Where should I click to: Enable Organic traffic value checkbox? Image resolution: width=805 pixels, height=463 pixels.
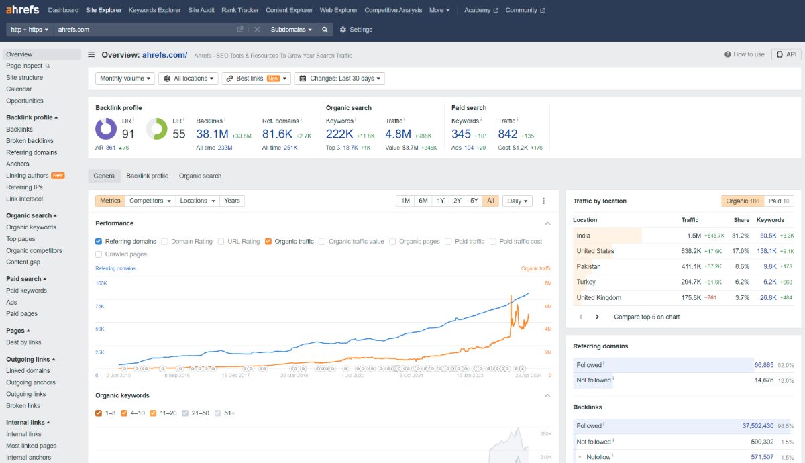tap(323, 241)
